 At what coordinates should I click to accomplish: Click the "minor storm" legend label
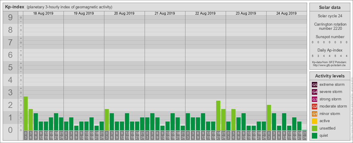point(330,114)
